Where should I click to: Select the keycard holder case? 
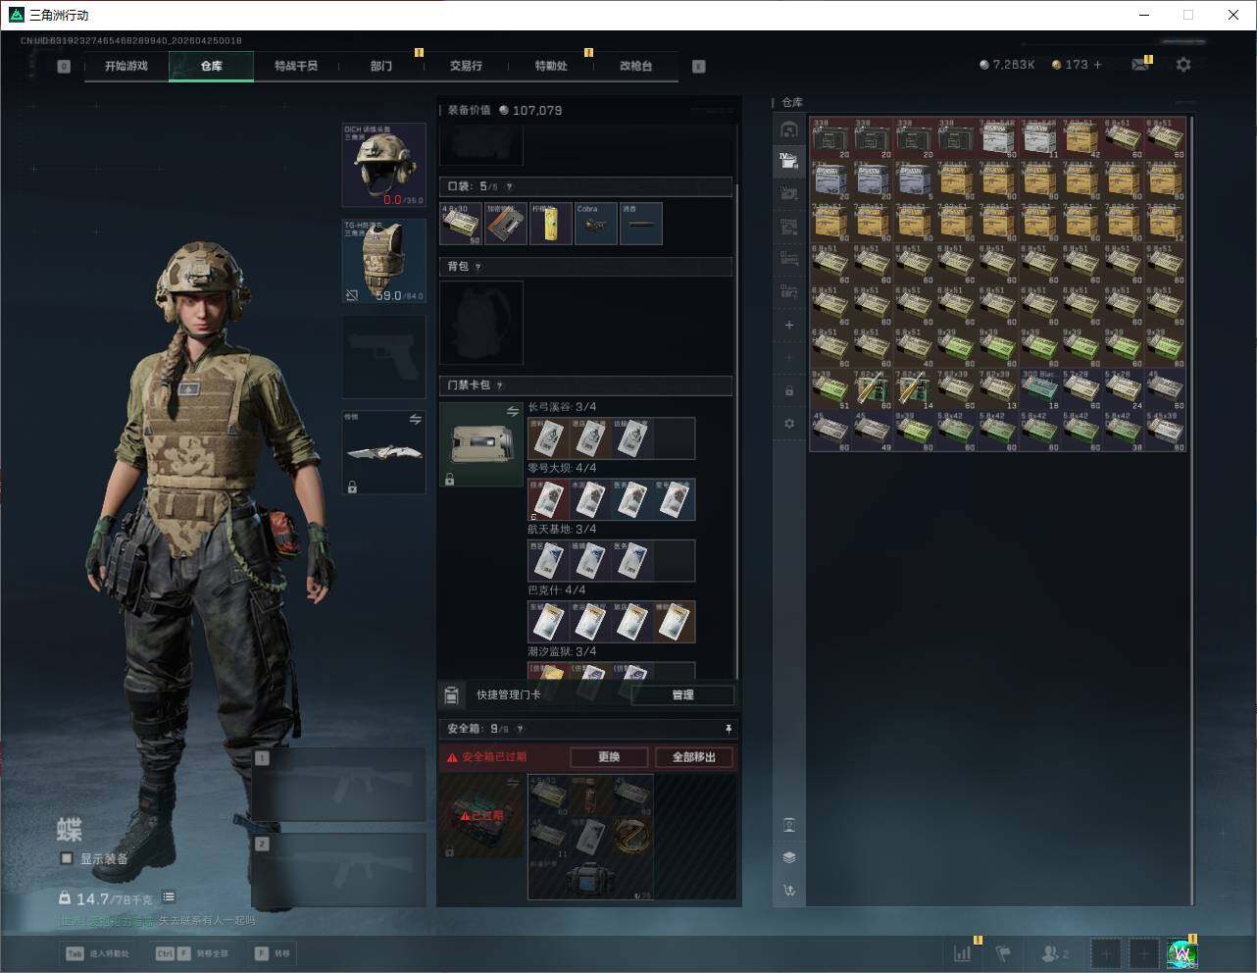tap(481, 444)
